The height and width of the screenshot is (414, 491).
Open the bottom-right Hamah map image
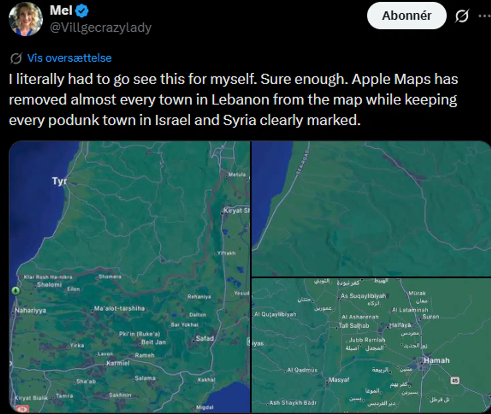pos(371,344)
